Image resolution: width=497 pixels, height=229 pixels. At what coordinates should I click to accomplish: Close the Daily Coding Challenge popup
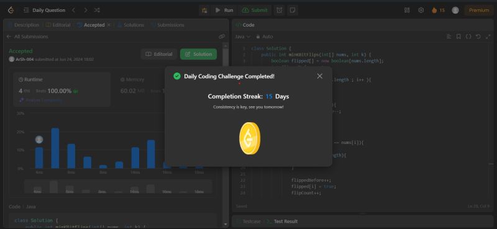(319, 76)
